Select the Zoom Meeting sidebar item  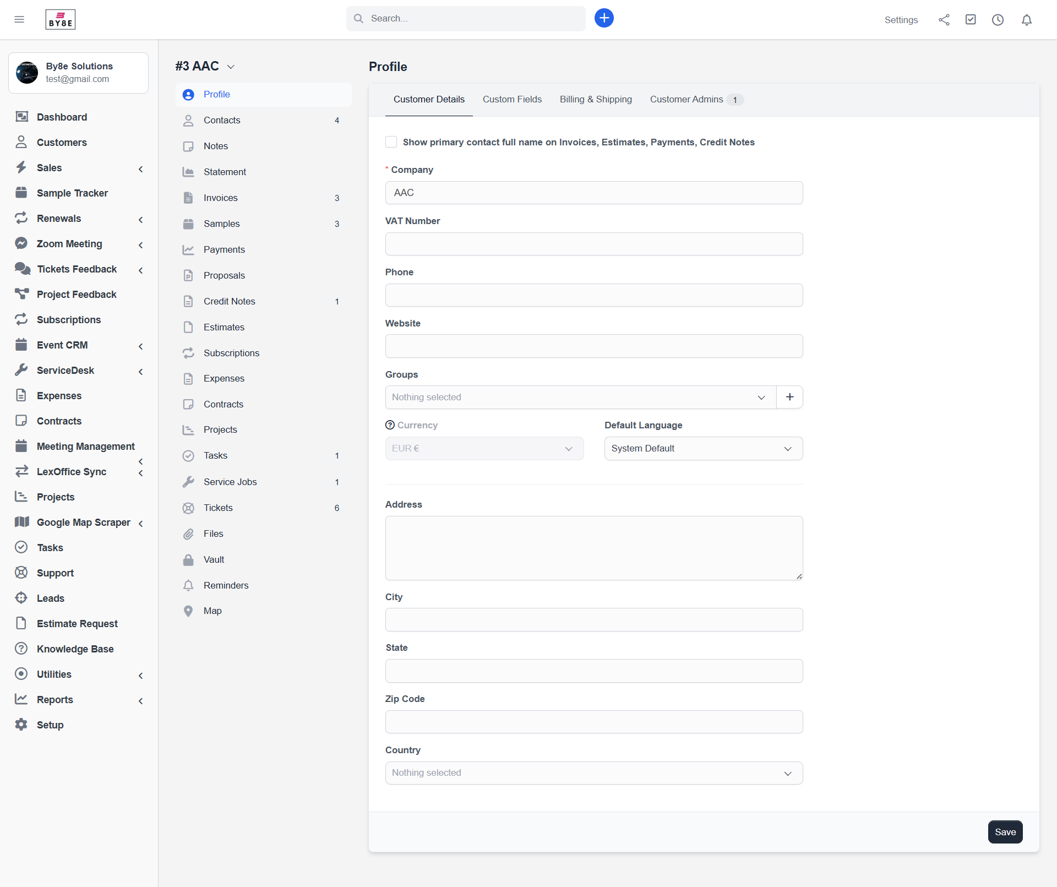click(x=69, y=244)
